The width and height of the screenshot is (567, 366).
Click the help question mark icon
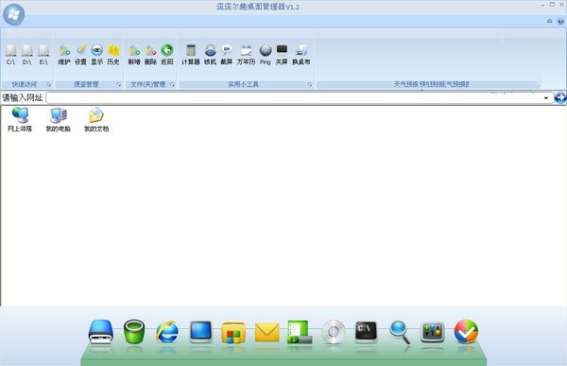(x=560, y=21)
